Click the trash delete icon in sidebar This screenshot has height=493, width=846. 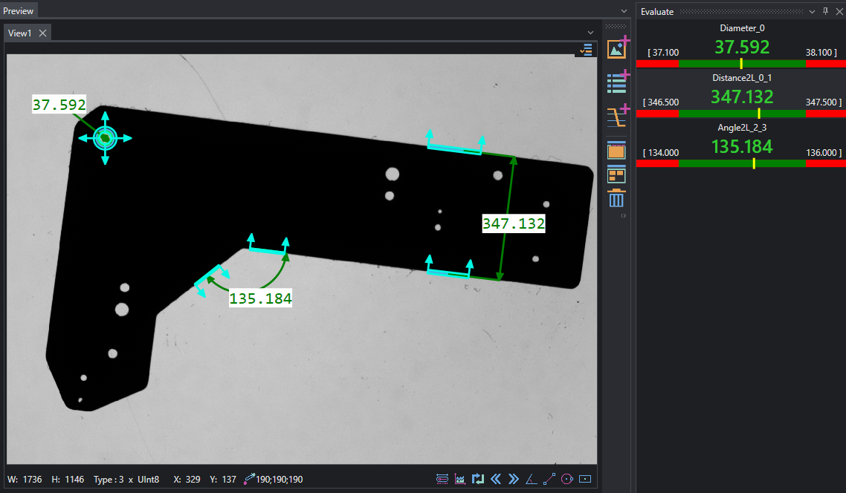click(x=616, y=198)
